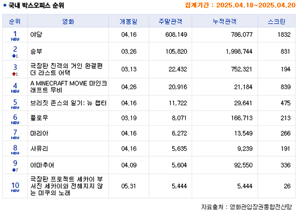This screenshot has height=210, width=296.
Task: Click the NEW badge under rank 1
Action: (x=15, y=39)
